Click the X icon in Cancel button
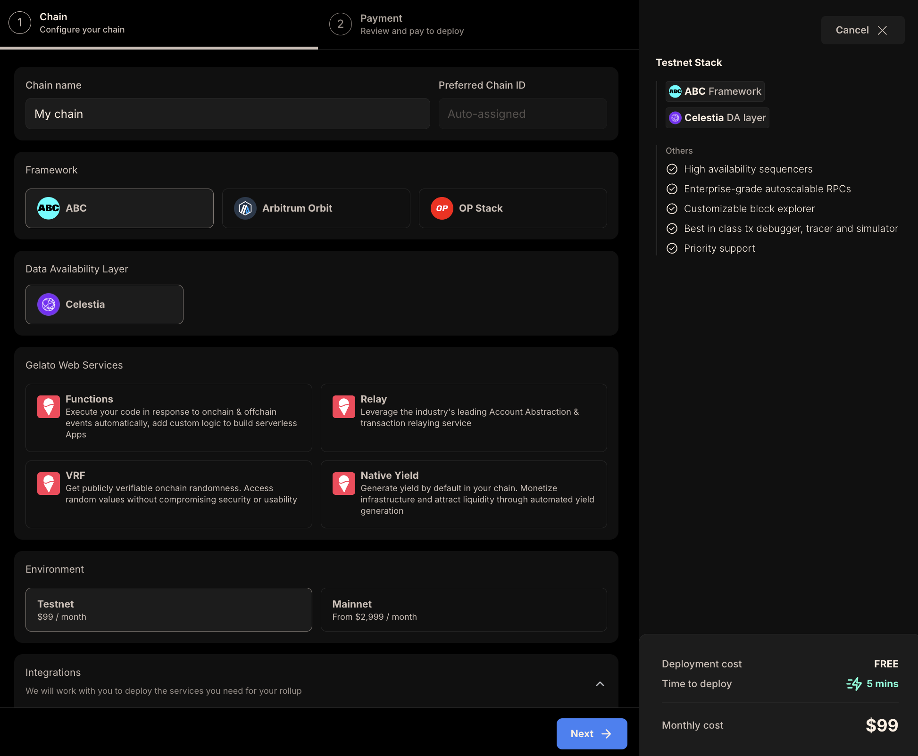Screen dimensions: 918x756 (882, 30)
